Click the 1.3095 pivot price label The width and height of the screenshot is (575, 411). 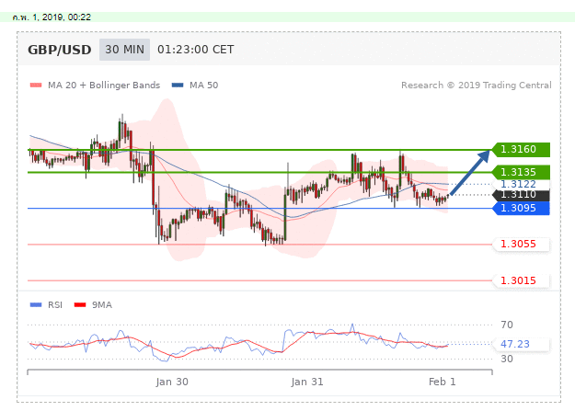point(521,208)
